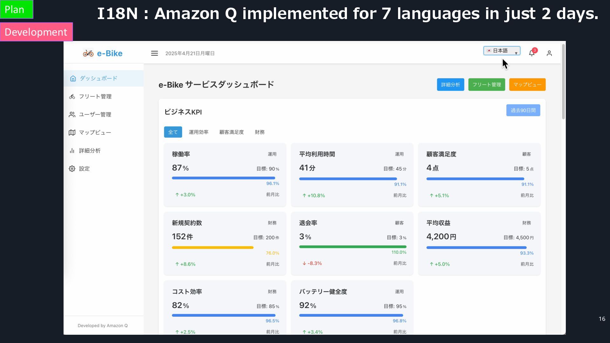Expand the 過去90日間 period selector

pos(523,110)
